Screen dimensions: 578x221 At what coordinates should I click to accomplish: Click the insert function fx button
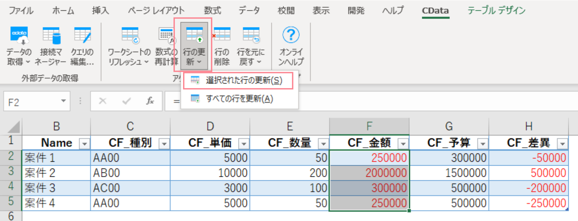pos(150,101)
